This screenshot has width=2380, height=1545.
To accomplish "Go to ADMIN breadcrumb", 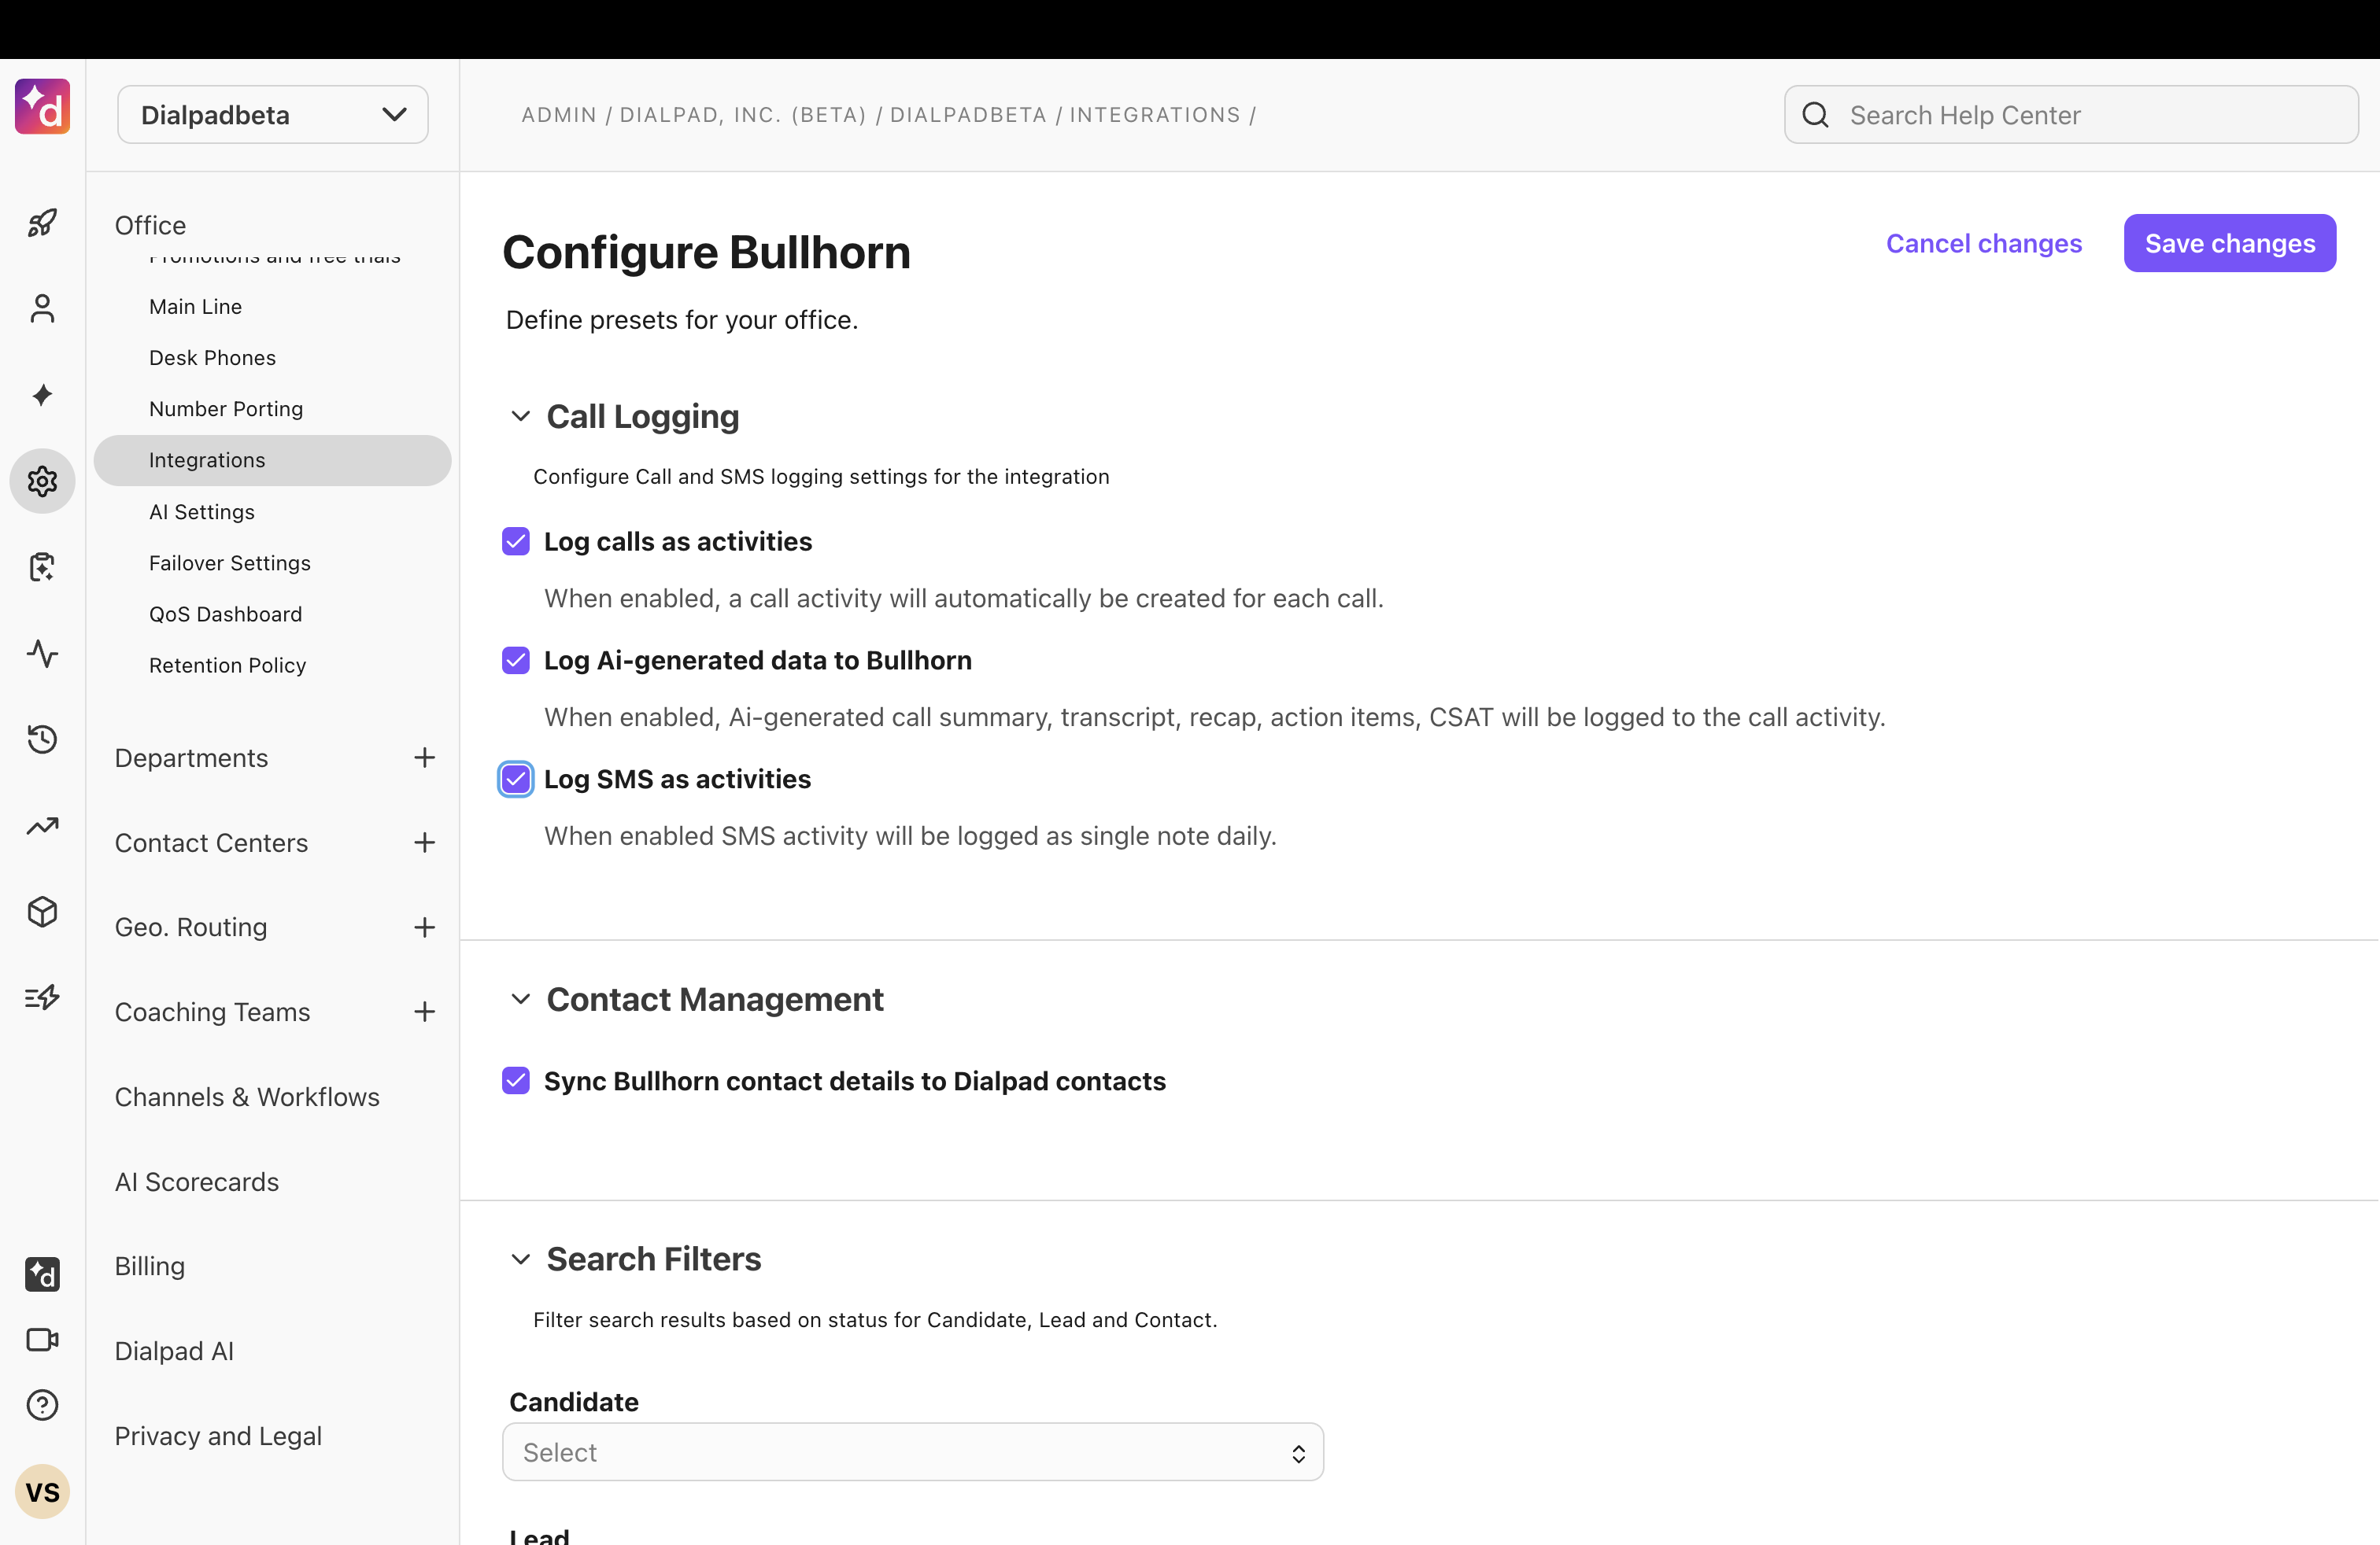I will pyautogui.click(x=558, y=115).
